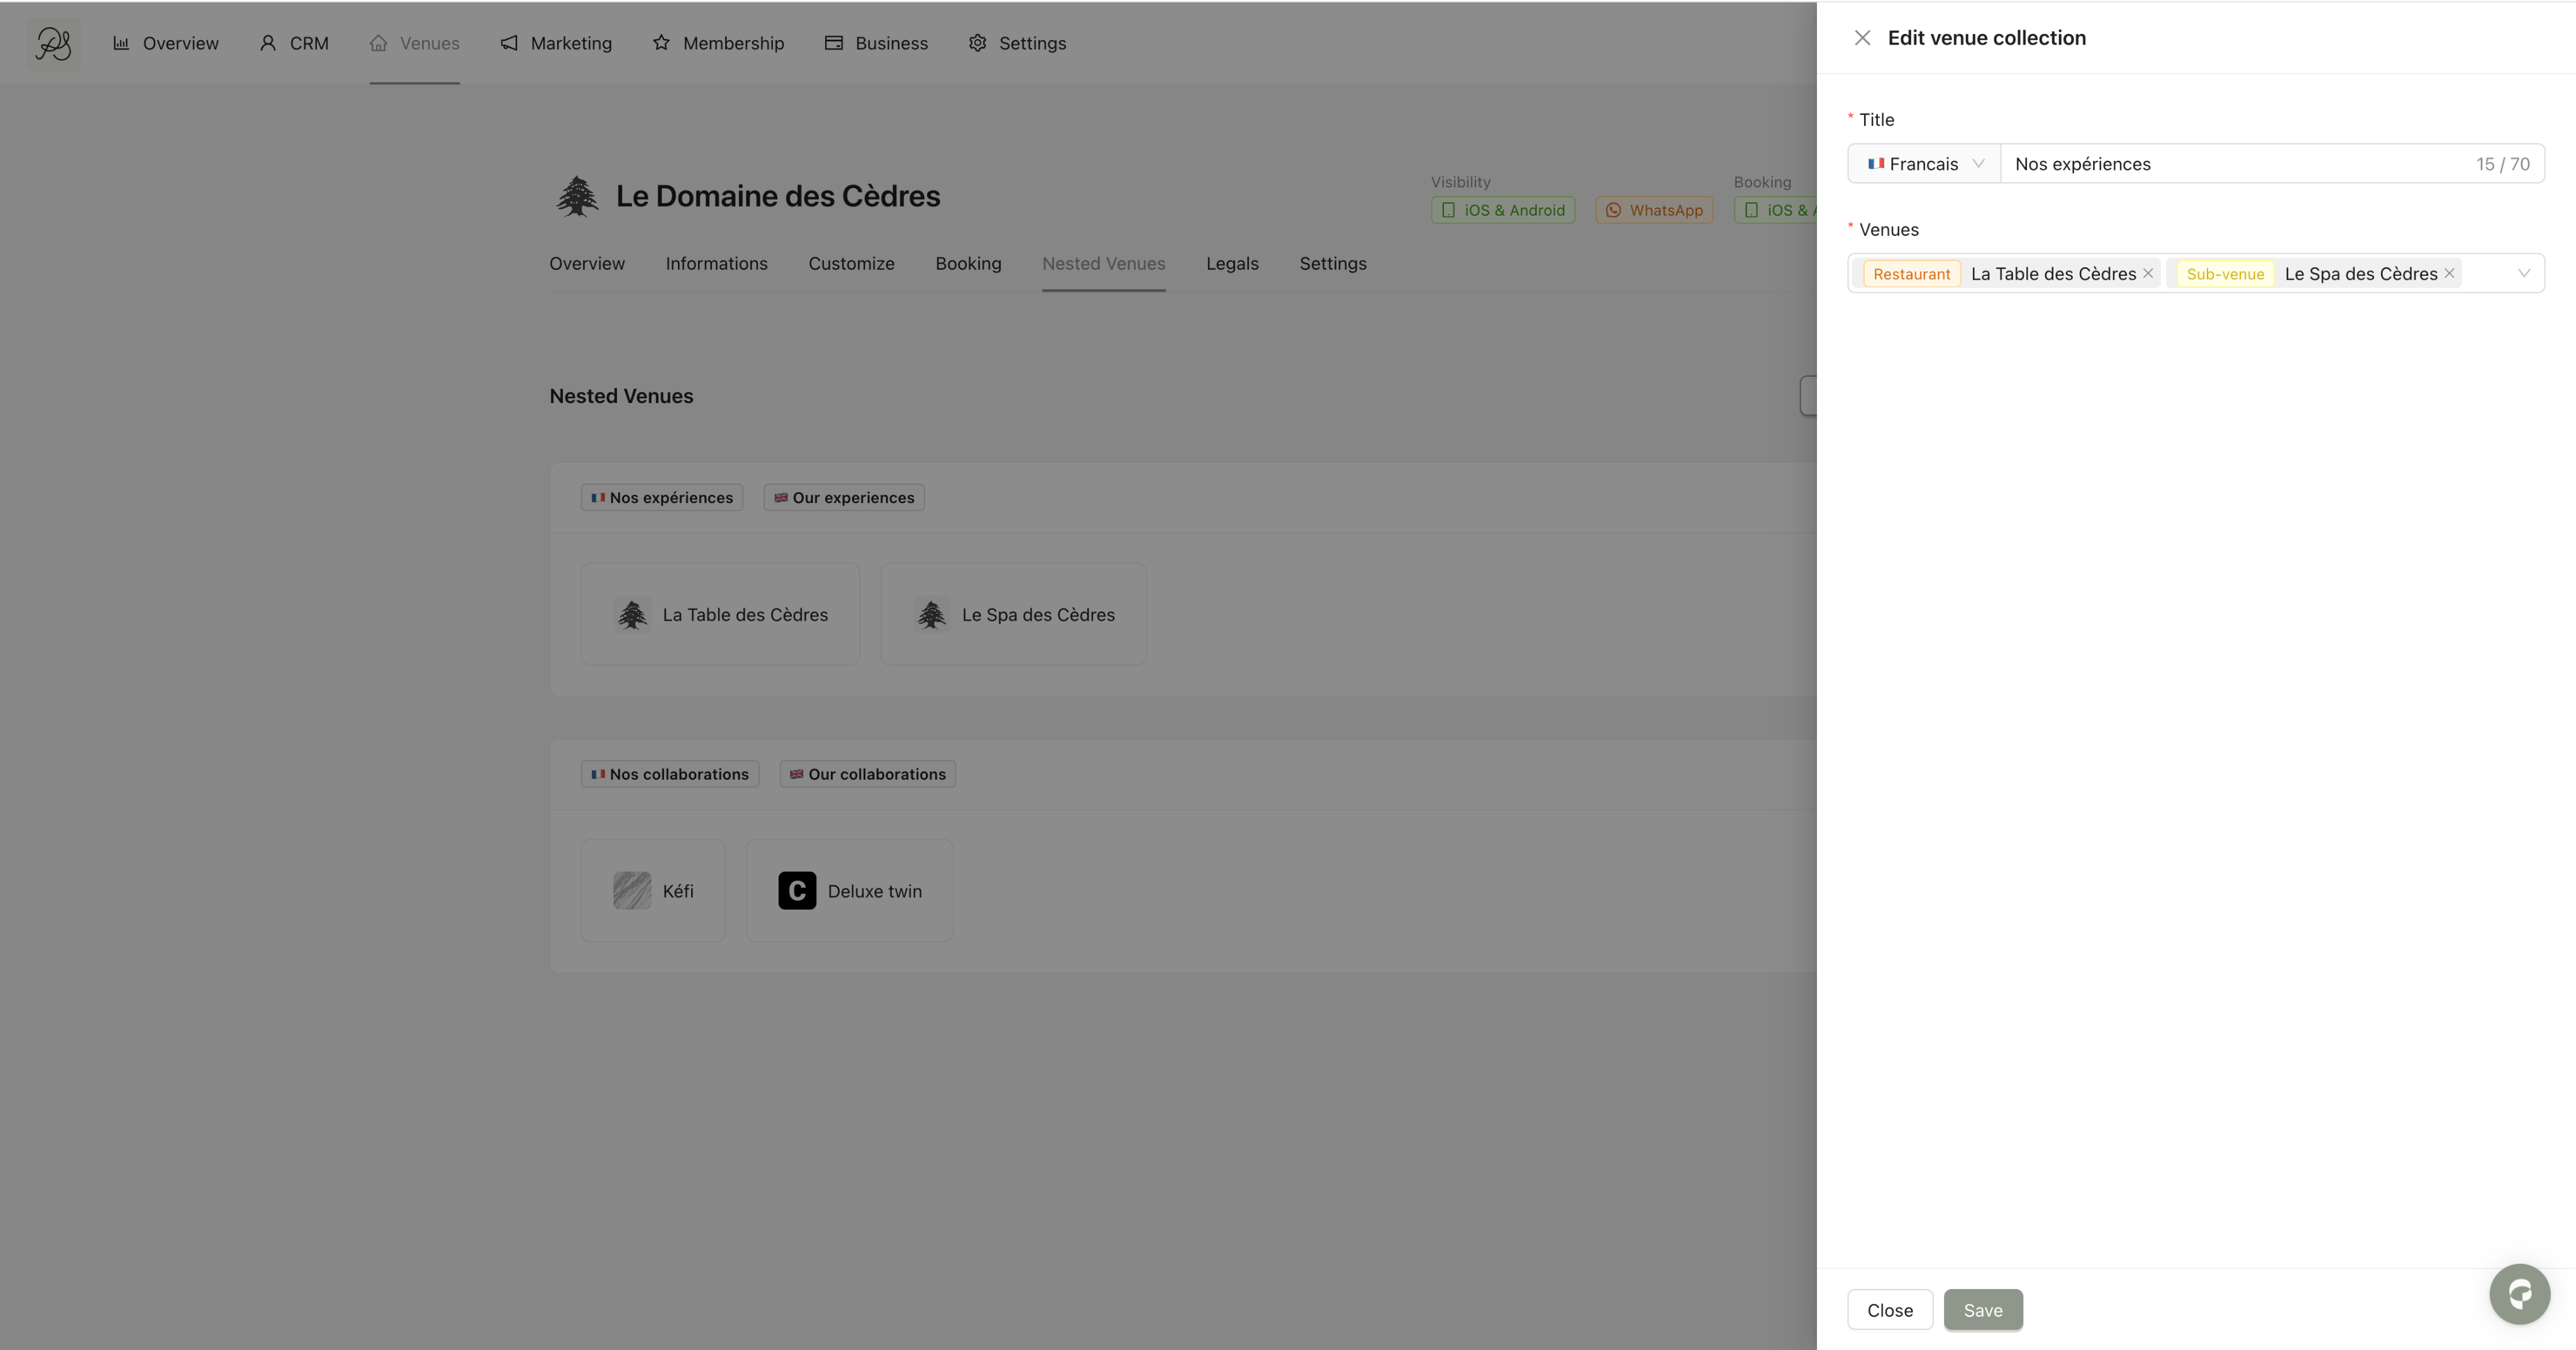The image size is (2576, 1350).
Task: Open the support chat bubble icon
Action: [x=2519, y=1294]
